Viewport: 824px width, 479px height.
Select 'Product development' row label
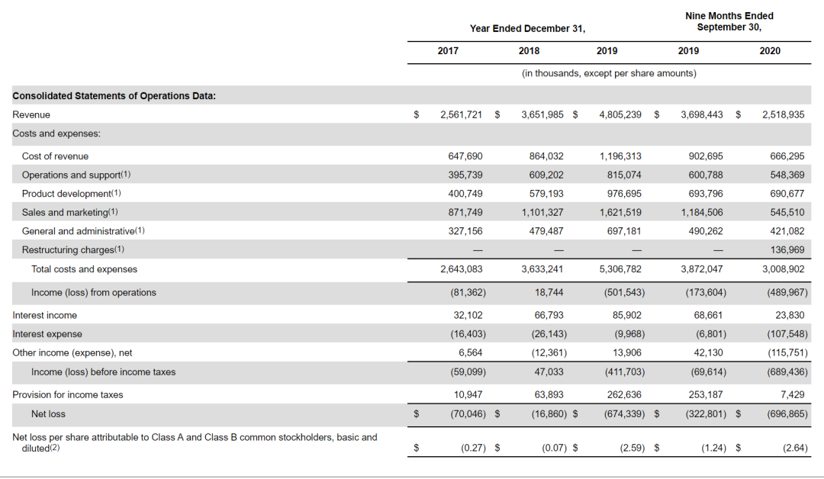72,194
